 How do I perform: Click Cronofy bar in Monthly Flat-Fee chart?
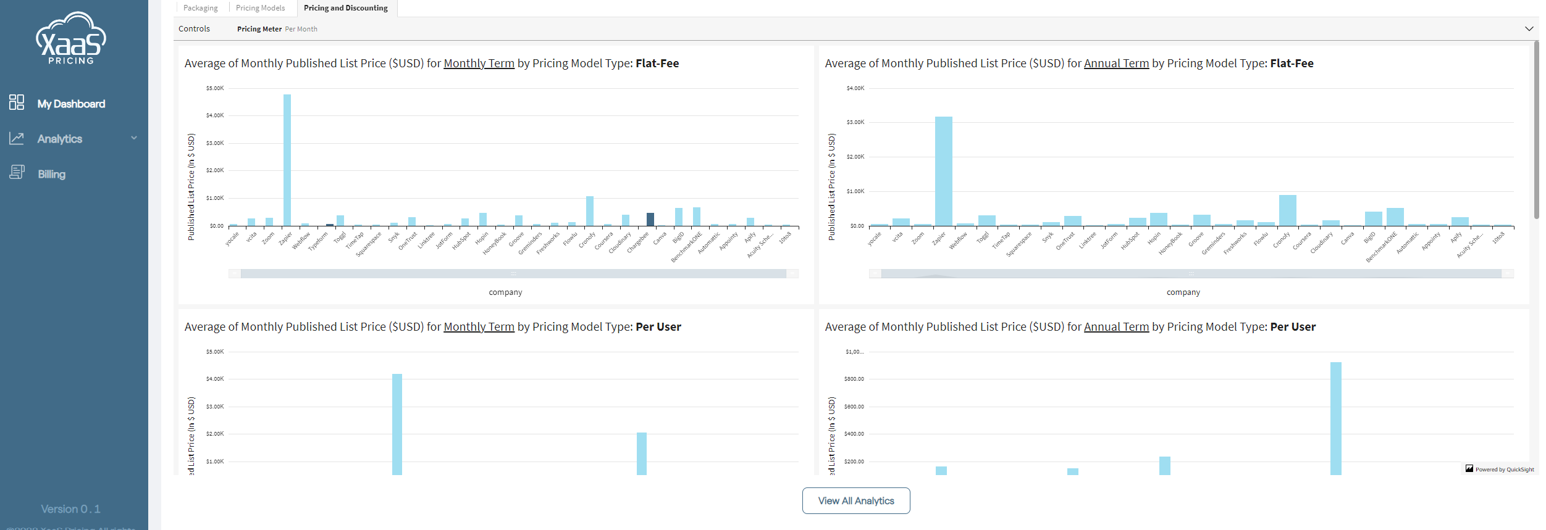[590, 211]
